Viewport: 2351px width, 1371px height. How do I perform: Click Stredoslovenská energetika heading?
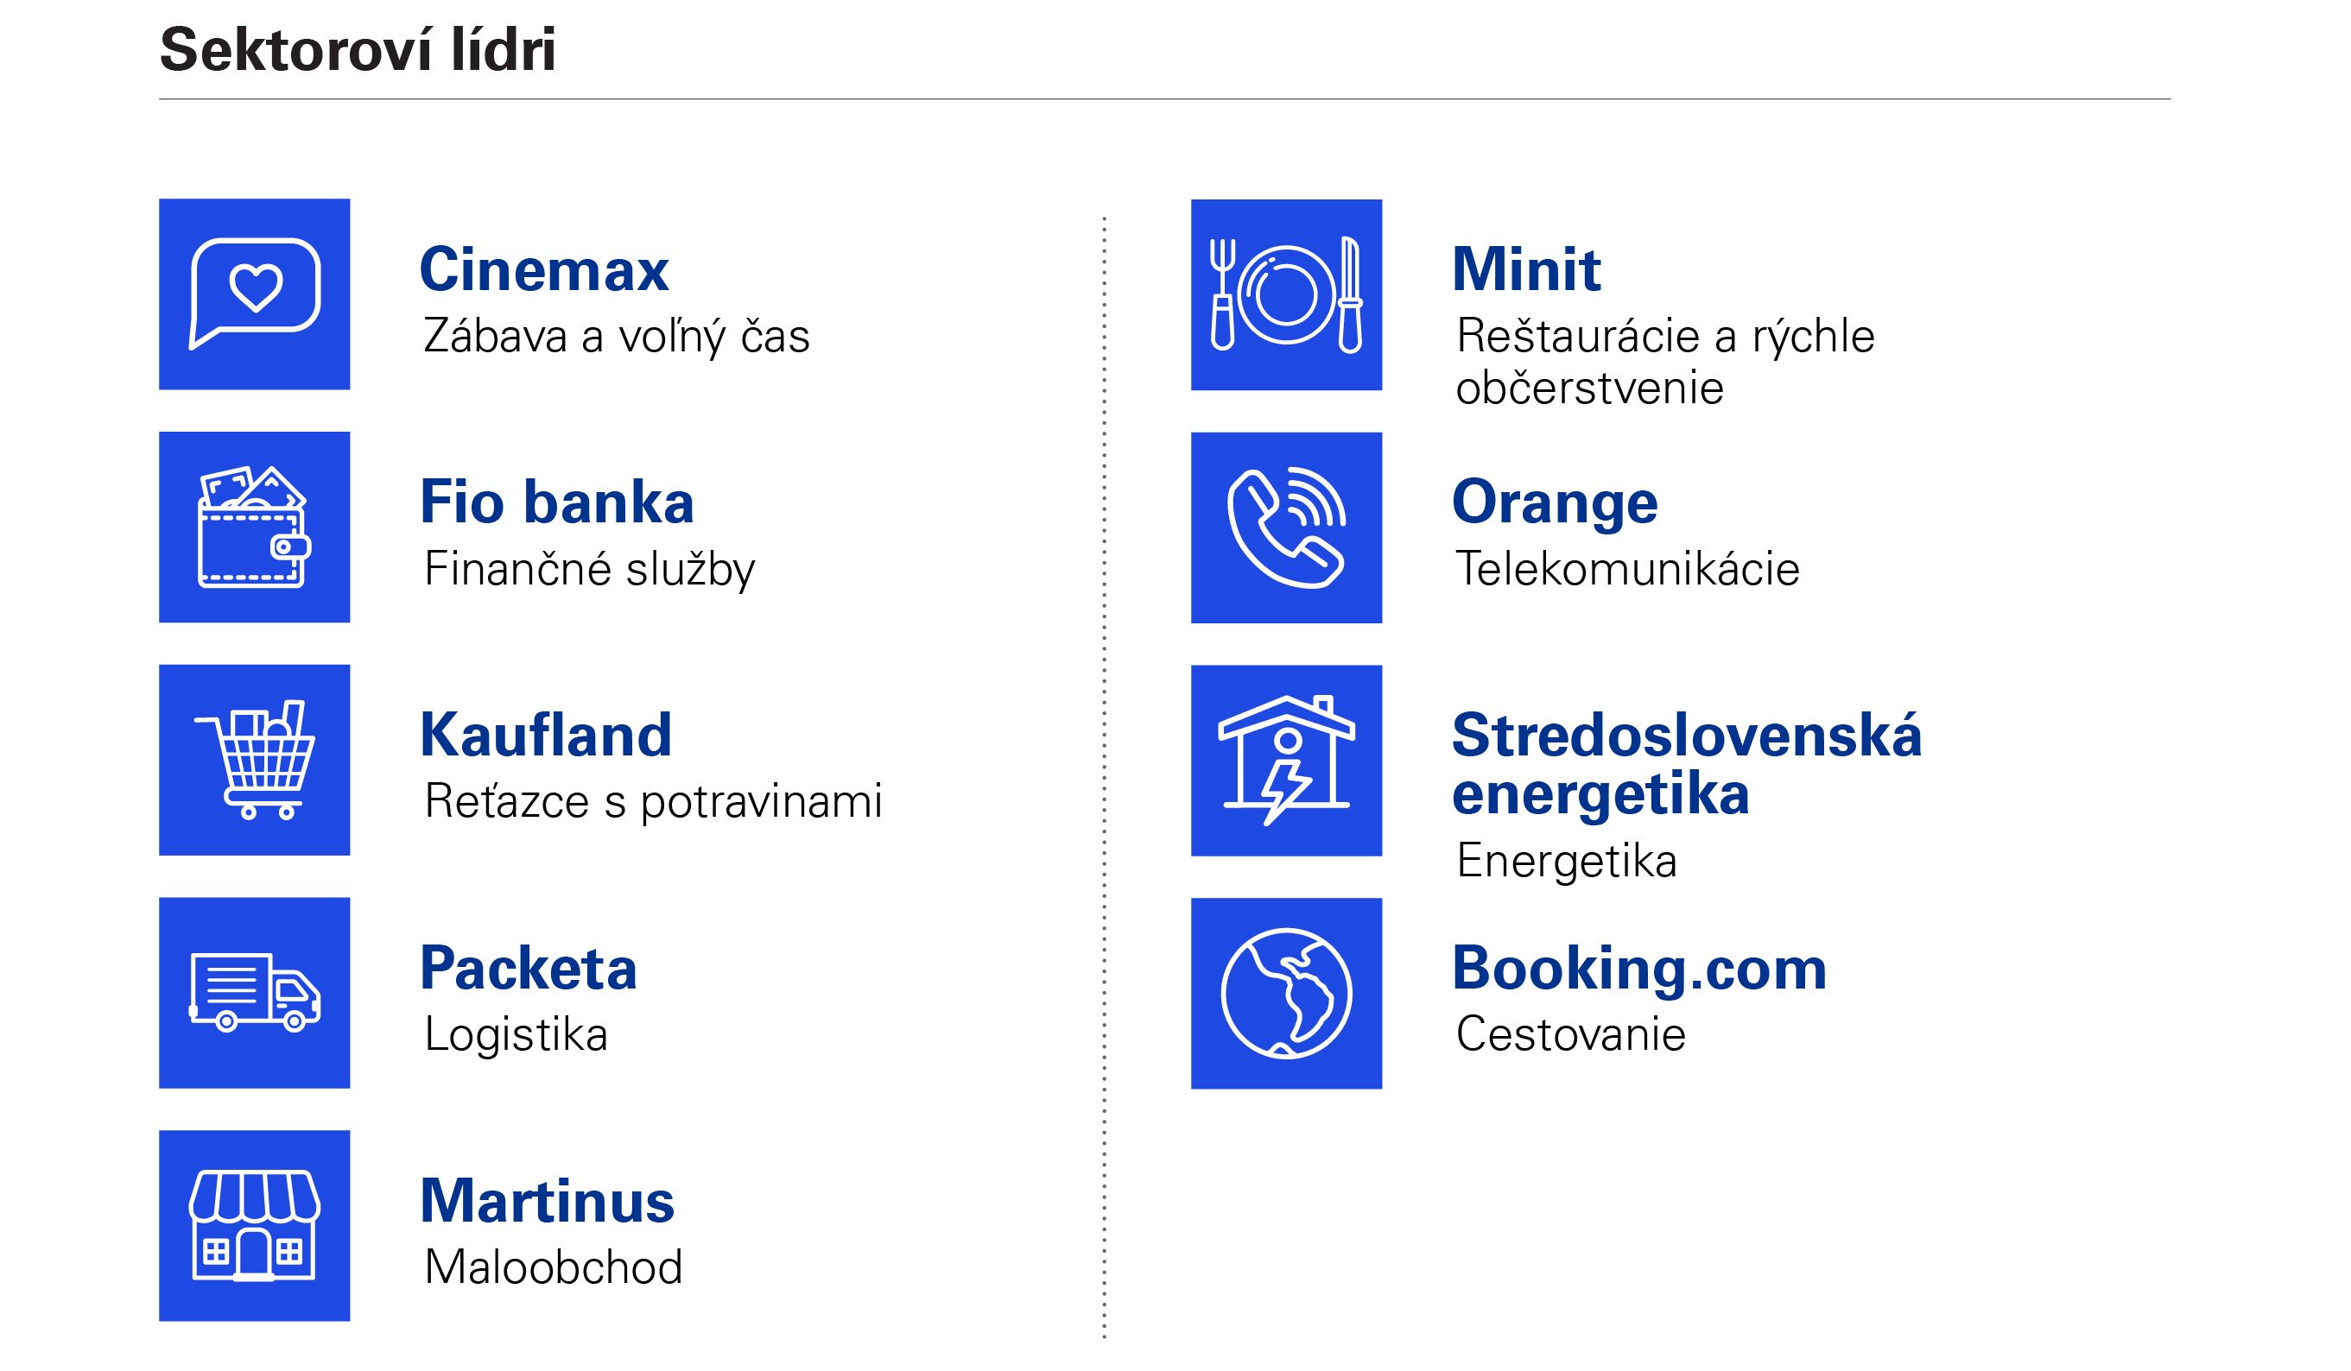coord(1686,764)
